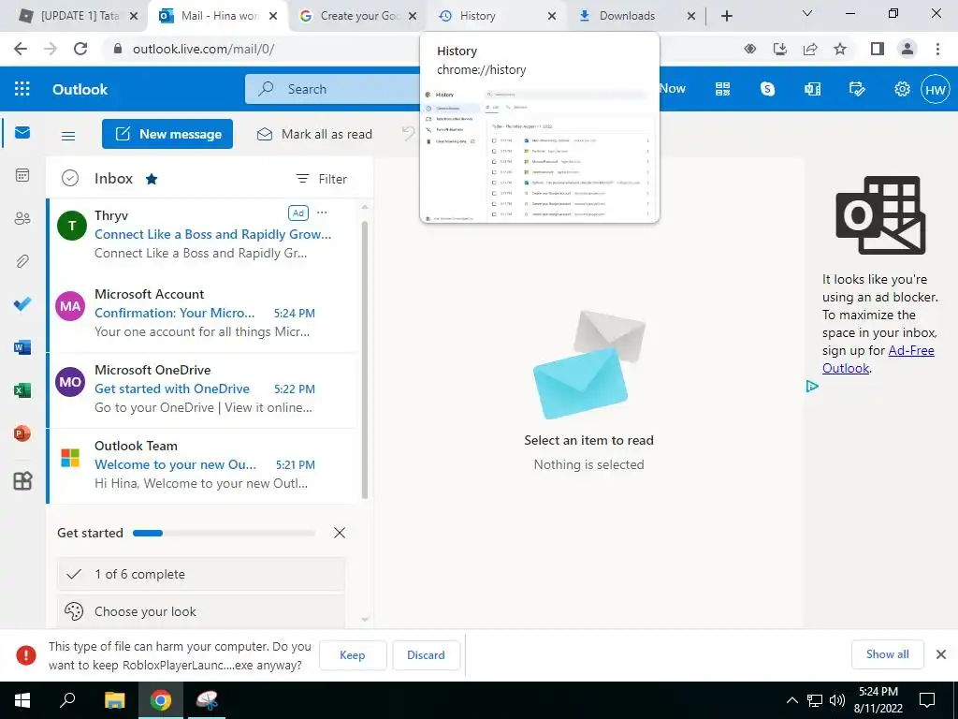Open the Ad-Free Outlook link
This screenshot has width=958, height=719.
click(x=878, y=359)
